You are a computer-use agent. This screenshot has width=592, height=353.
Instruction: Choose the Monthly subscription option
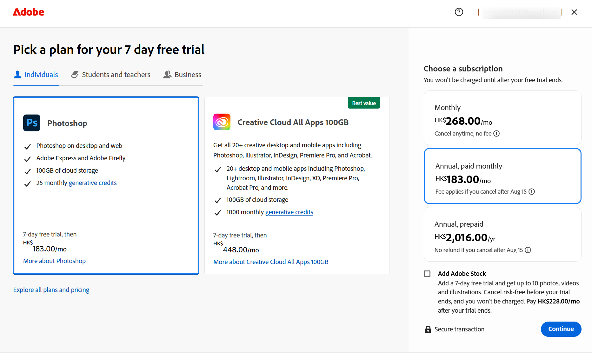click(x=502, y=118)
